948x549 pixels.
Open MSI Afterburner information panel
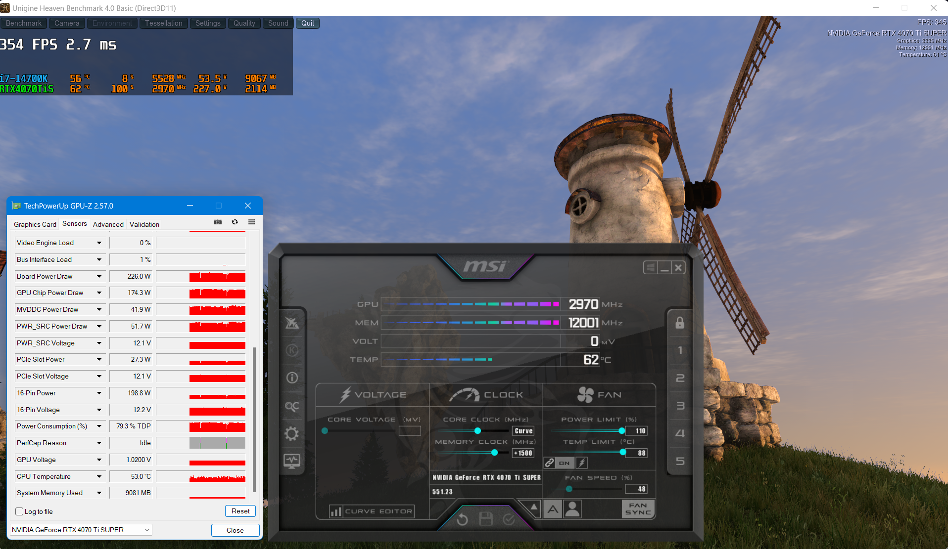292,378
